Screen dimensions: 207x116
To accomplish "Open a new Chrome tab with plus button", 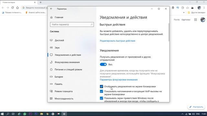I will point(40,2).
